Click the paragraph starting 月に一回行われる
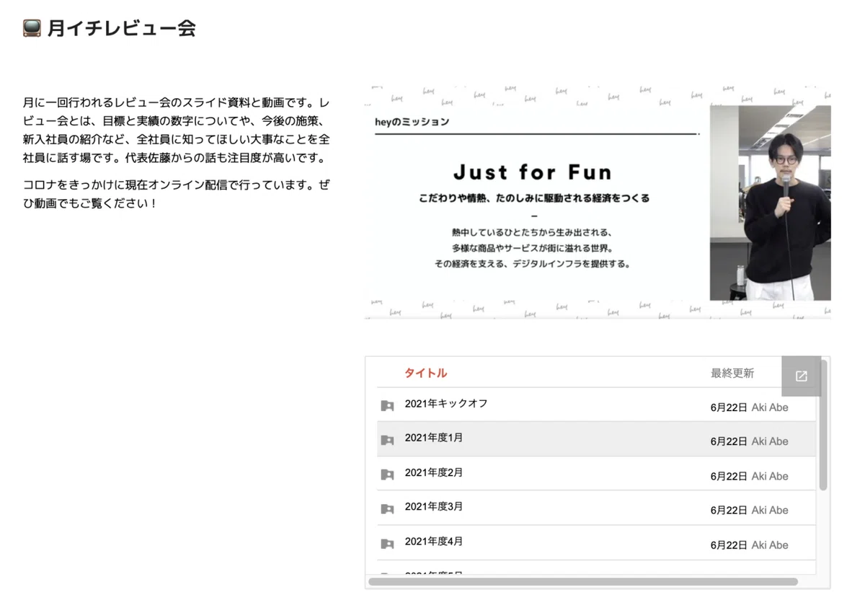Viewport: 865px width, 605px height. pos(177,130)
